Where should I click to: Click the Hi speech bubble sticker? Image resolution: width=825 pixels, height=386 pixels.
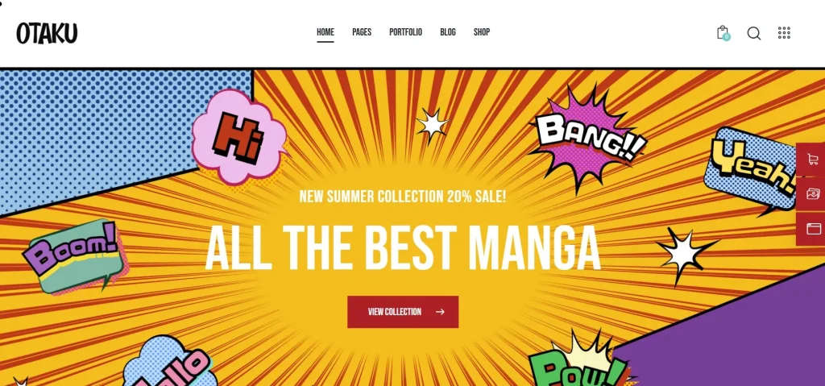238,137
